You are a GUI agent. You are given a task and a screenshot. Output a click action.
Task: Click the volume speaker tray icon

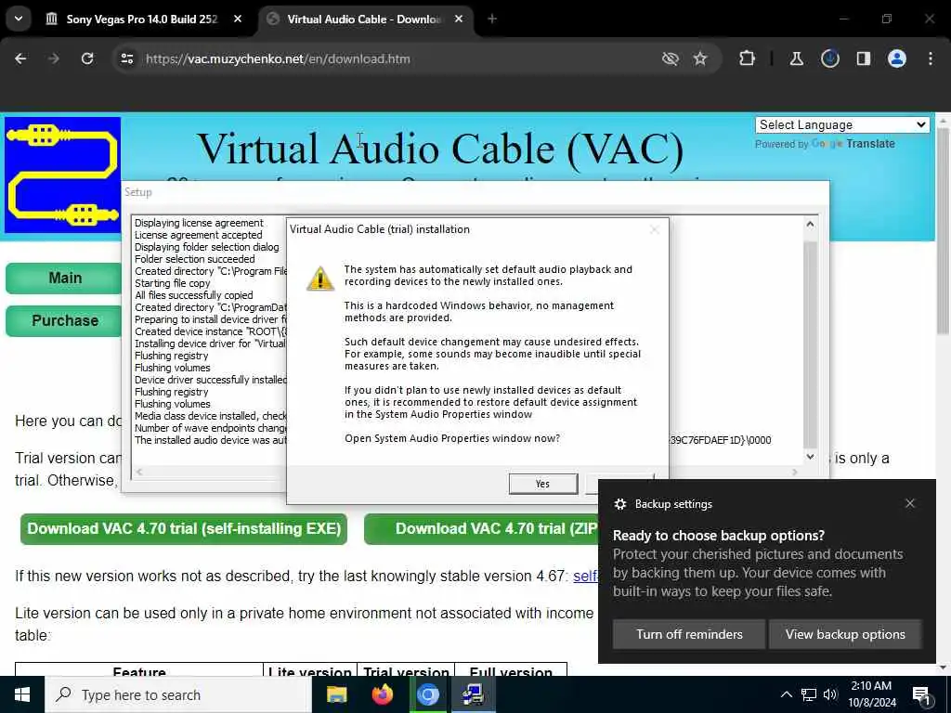(x=830, y=694)
